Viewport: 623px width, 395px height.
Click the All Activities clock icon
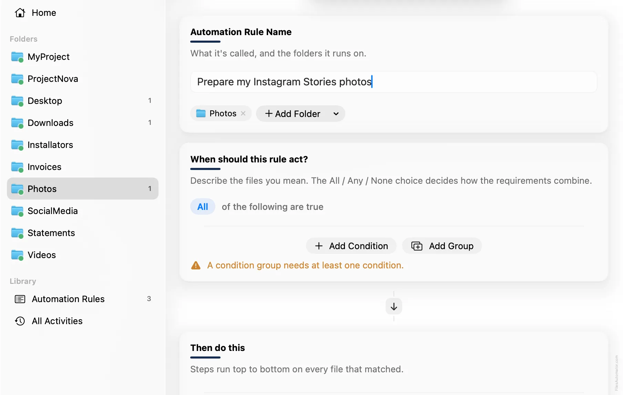coord(20,321)
